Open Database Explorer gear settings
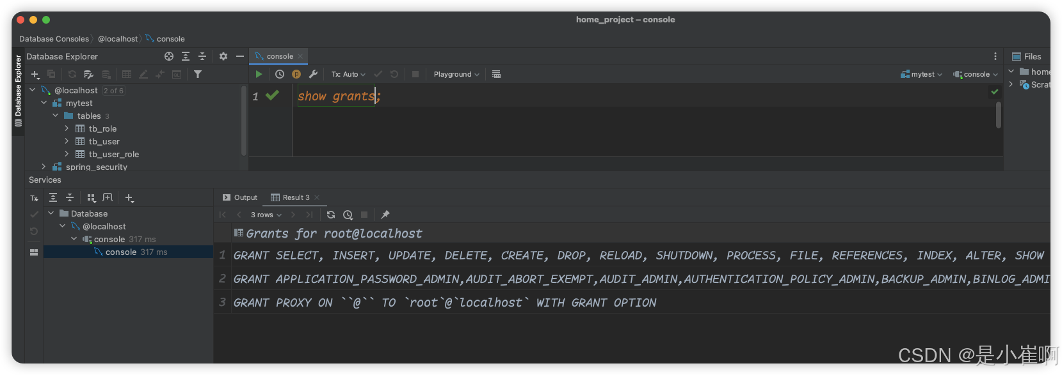Image resolution: width=1062 pixels, height=375 pixels. click(x=223, y=56)
